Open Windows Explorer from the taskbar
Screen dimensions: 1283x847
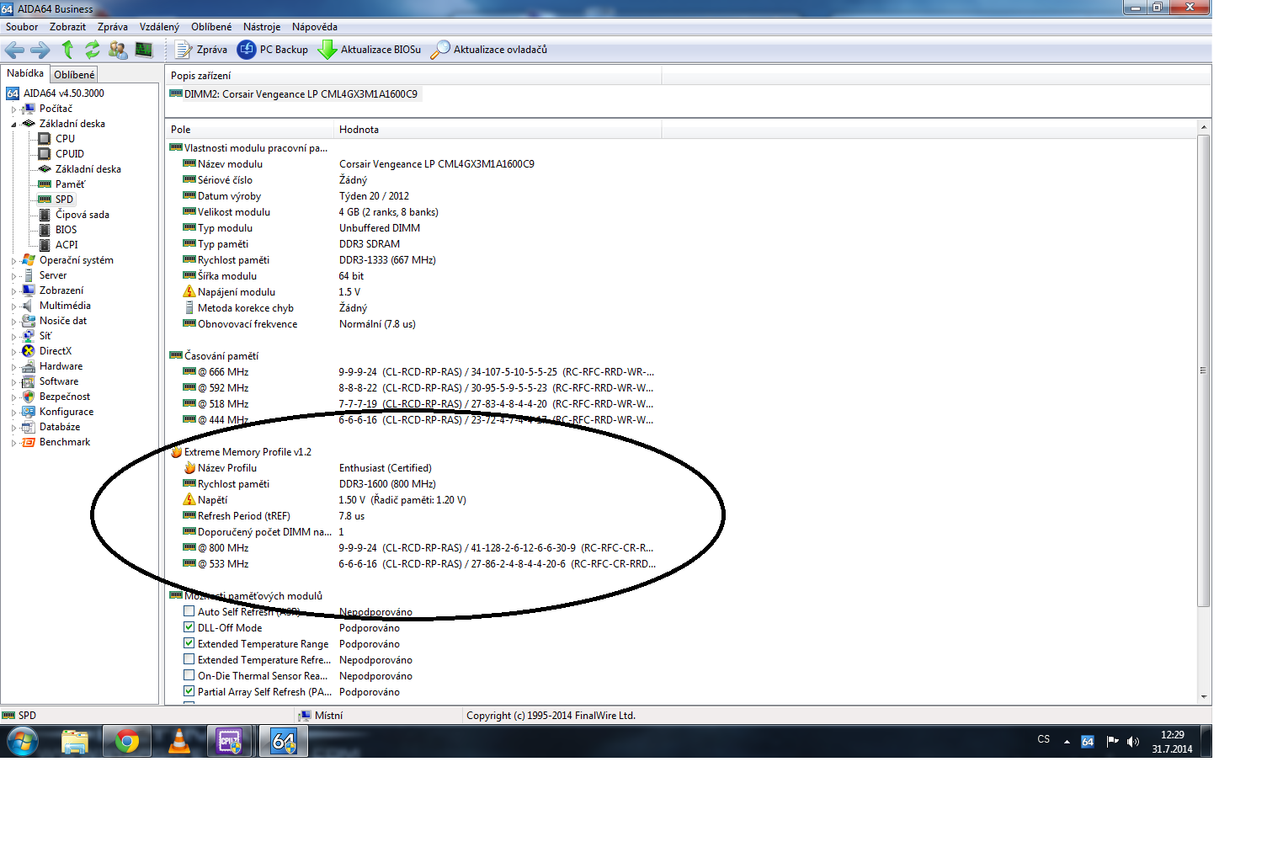[x=75, y=742]
